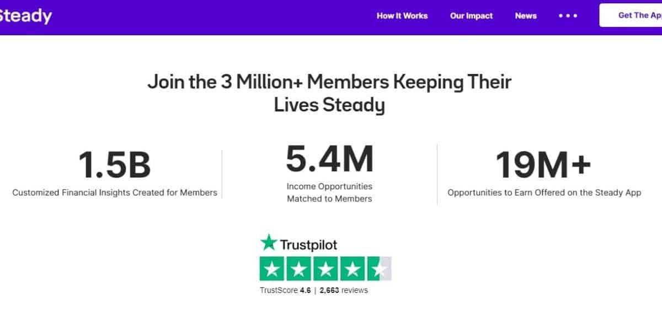Go to Our Impact menu item
The image size is (662, 331).
click(x=472, y=15)
